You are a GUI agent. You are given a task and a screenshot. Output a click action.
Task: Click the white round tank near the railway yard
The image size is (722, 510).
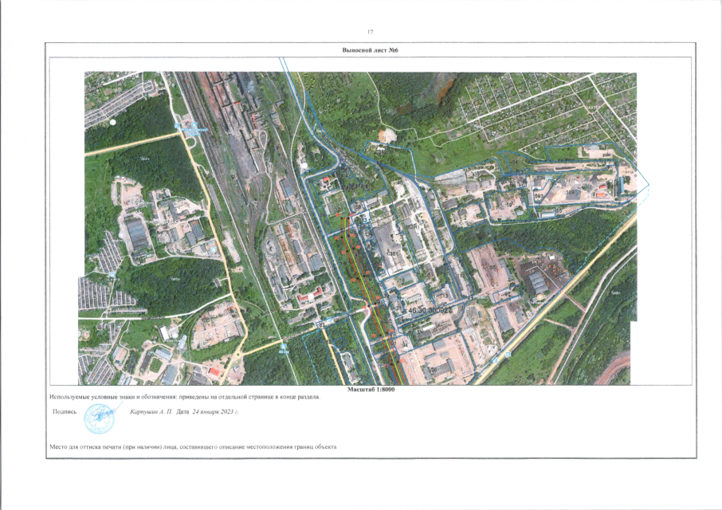point(304,166)
